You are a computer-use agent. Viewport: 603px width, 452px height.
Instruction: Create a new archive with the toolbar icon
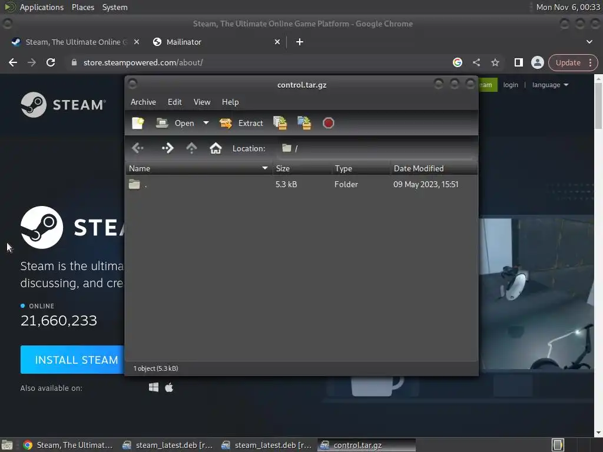(x=138, y=123)
